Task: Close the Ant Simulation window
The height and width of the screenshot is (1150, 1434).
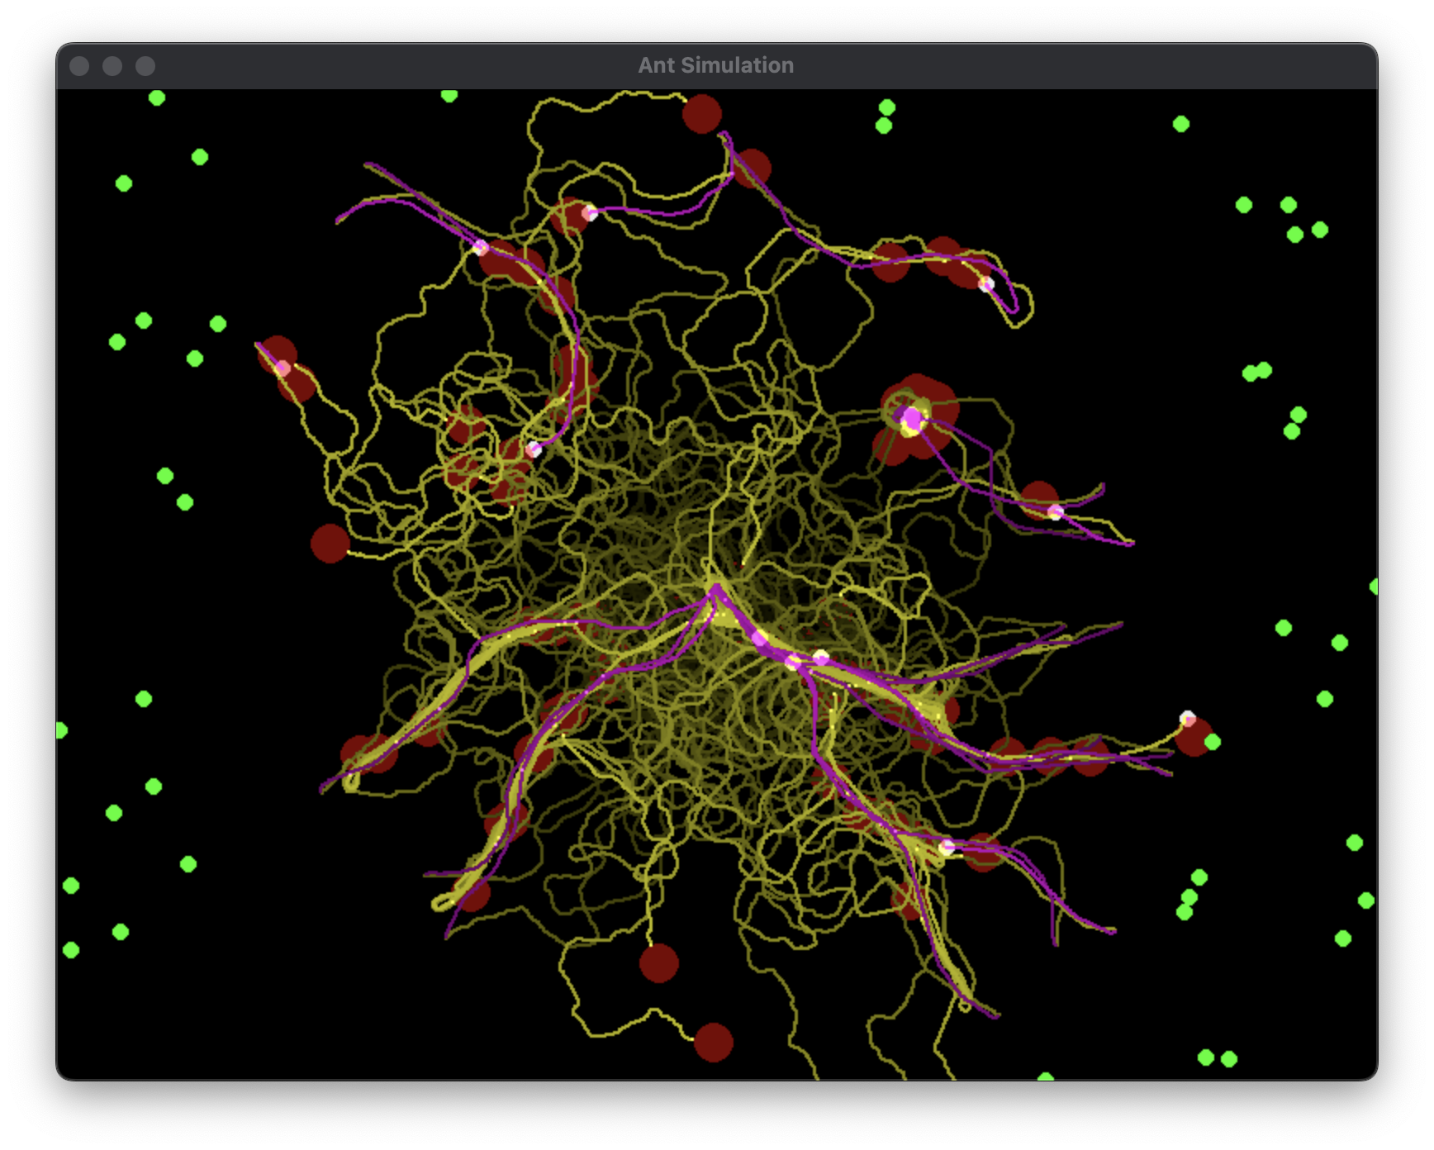Action: (x=79, y=66)
